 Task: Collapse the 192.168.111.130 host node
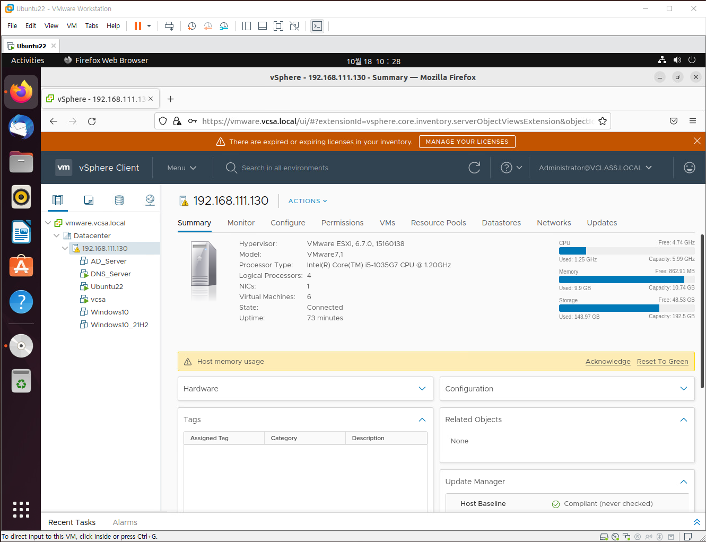65,248
